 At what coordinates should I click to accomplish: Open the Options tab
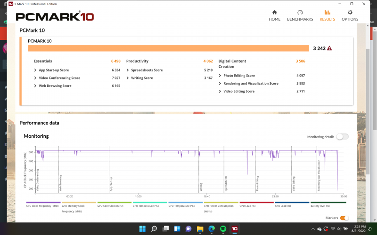350,16
